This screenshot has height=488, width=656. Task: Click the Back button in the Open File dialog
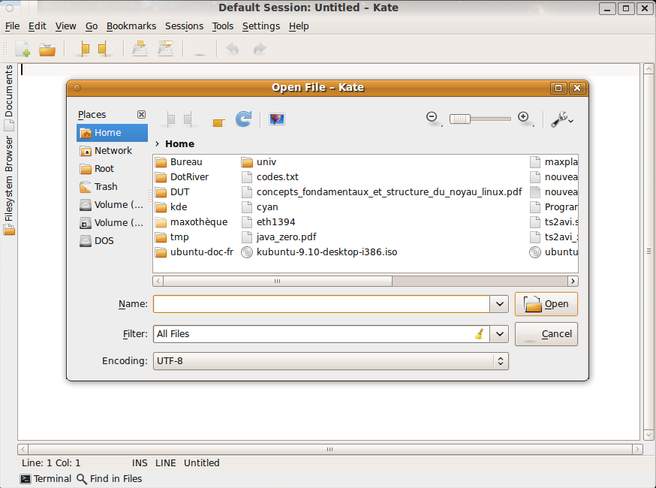(x=169, y=119)
